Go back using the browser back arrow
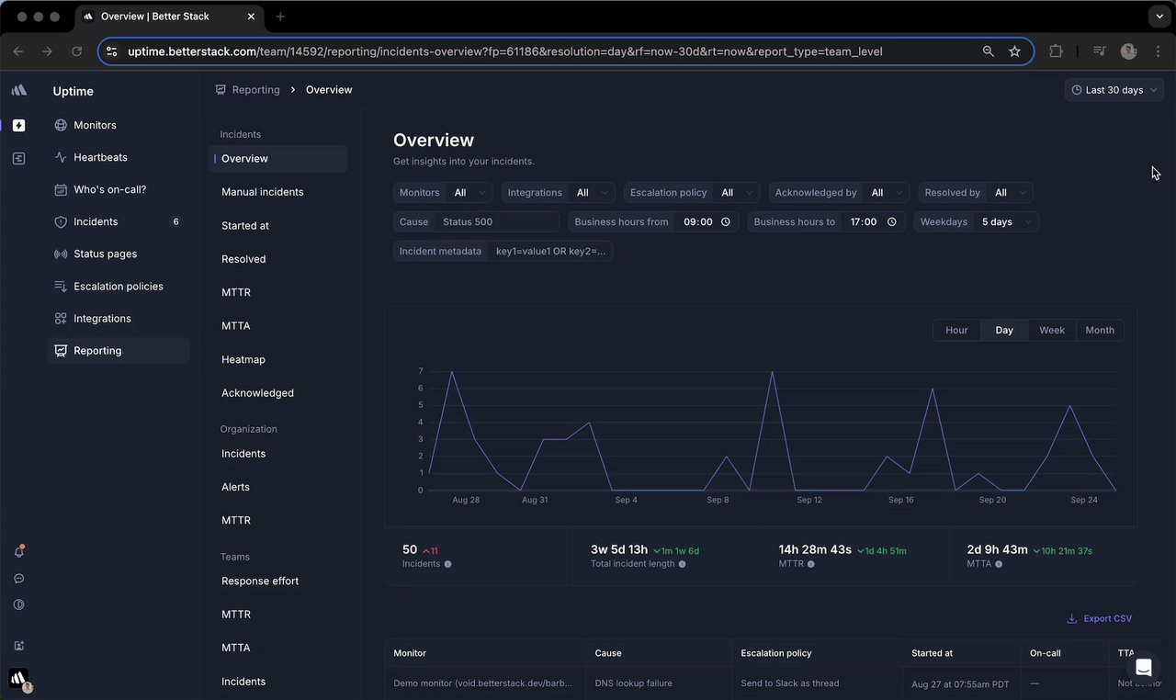 point(18,51)
